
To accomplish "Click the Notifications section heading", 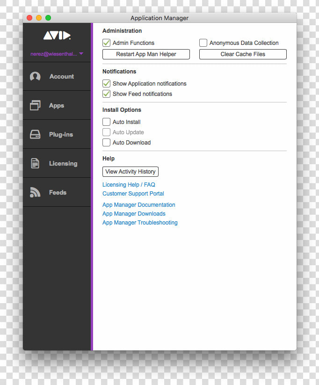I will (119, 72).
